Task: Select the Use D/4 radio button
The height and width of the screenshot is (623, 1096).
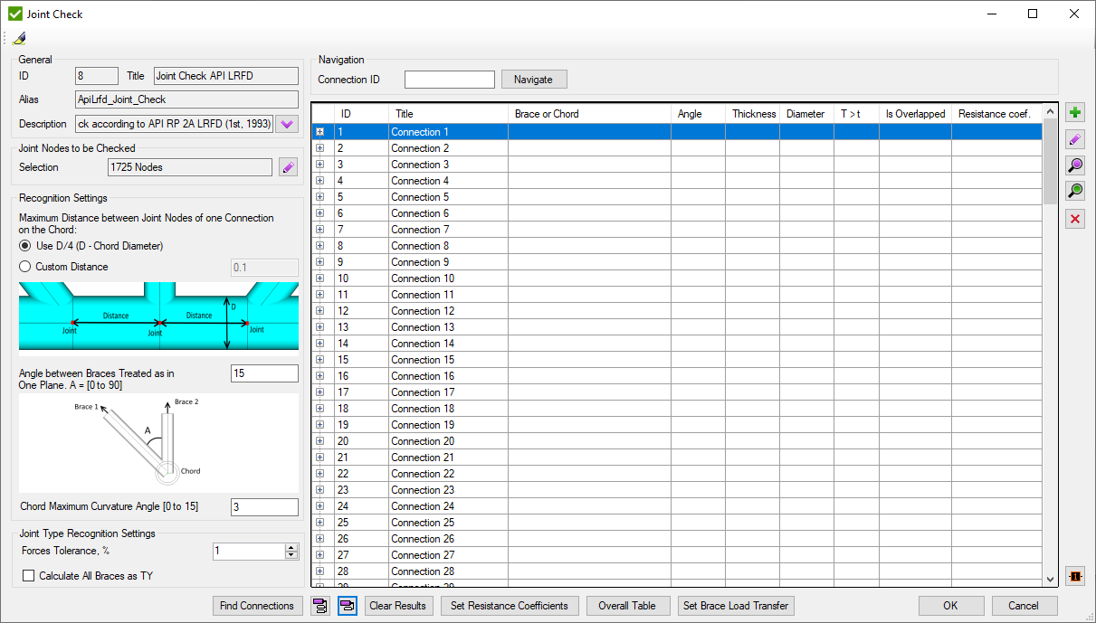Action: point(25,246)
